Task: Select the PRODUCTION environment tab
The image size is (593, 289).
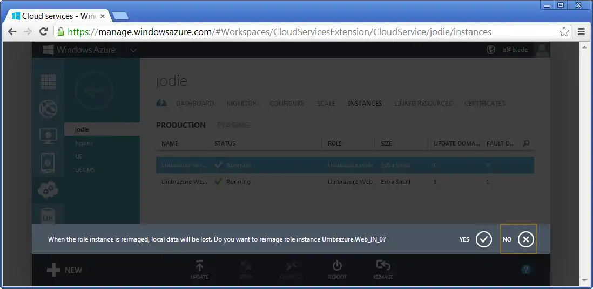Action: pyautogui.click(x=181, y=125)
